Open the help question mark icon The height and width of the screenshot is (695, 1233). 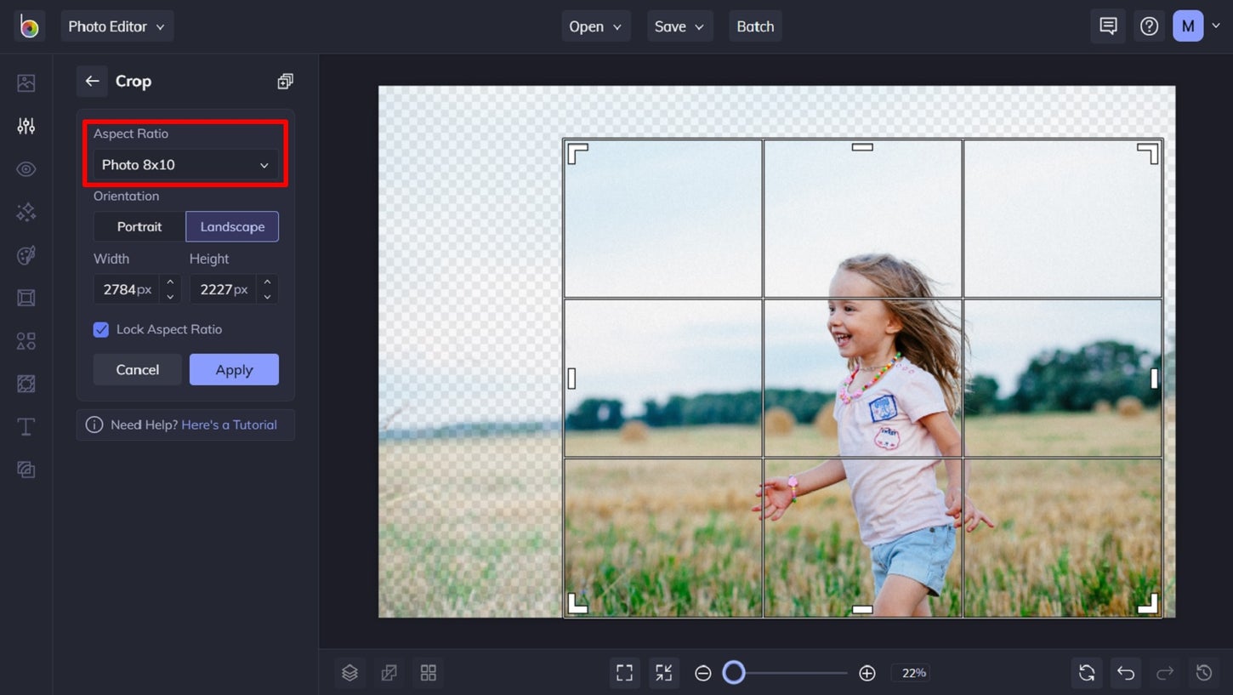pyautogui.click(x=1149, y=26)
